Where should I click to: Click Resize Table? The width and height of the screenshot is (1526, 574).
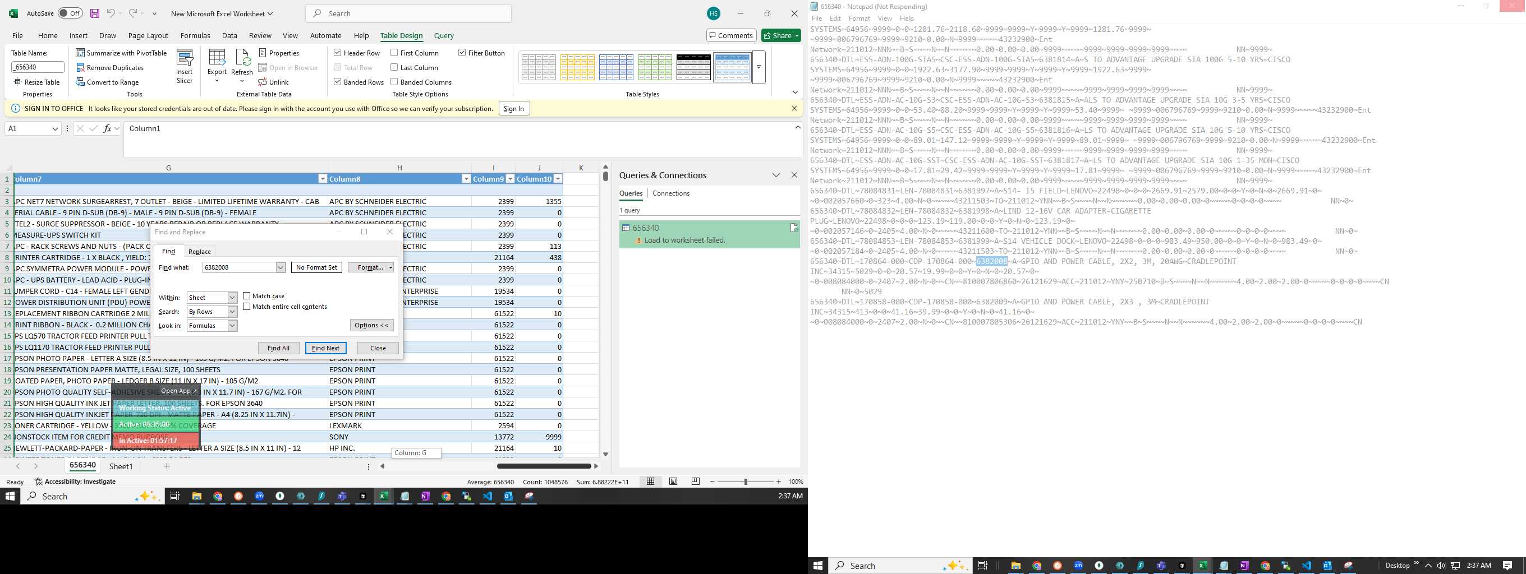coord(36,82)
